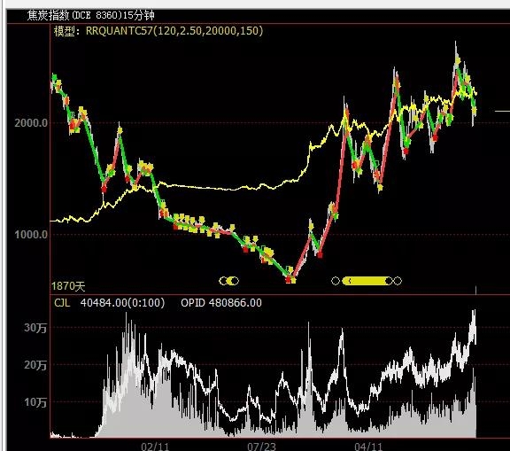
Task: Click the 10万 volume axis label
Action: pos(35,402)
